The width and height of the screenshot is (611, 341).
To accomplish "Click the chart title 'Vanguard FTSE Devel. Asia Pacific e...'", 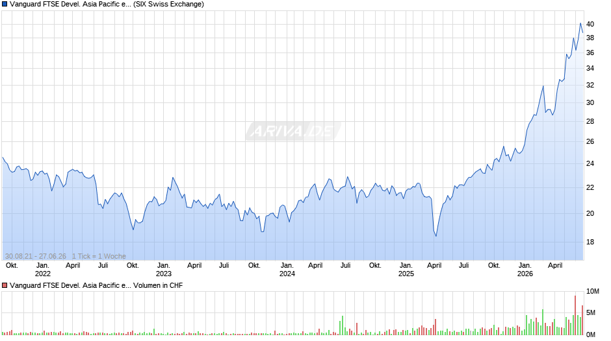I will pyautogui.click(x=70, y=5).
